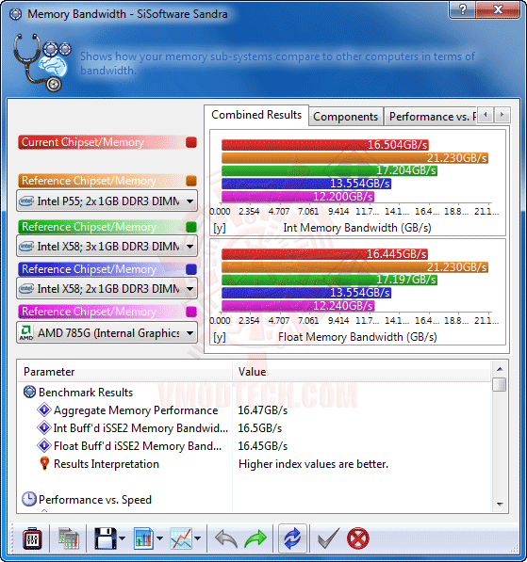527x562 pixels.
Task: Open the AMD 785G Internal Graphics dropdown
Action: pos(107,333)
